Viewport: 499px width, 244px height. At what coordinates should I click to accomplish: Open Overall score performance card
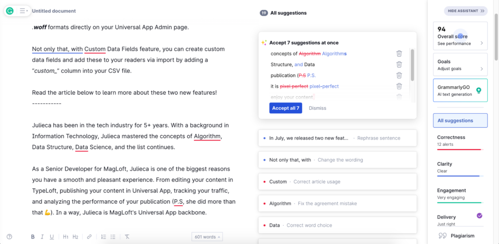pos(460,36)
